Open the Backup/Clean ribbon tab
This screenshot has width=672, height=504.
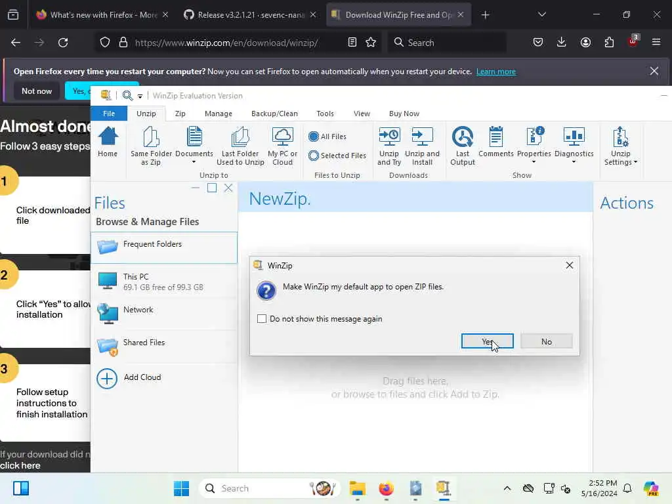274,114
